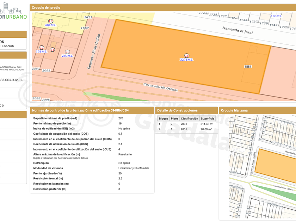The image size is (296, 222).
Task: Click parcel marker 21 on the map
Action: point(53,50)
